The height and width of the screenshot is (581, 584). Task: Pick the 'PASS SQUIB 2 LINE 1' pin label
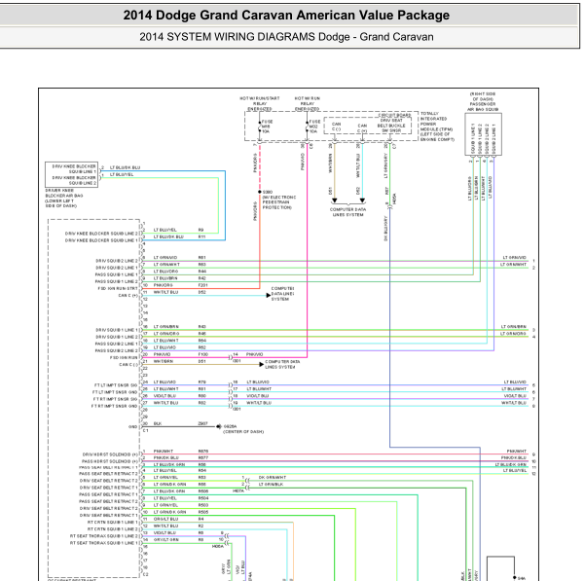coord(116,344)
